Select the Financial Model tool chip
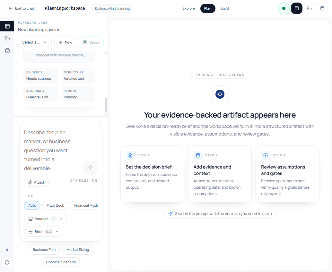 pyautogui.click(x=84, y=205)
